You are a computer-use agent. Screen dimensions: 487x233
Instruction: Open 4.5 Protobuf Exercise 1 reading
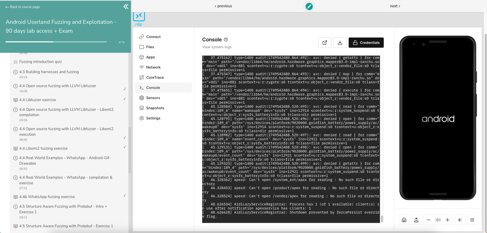tap(66, 226)
